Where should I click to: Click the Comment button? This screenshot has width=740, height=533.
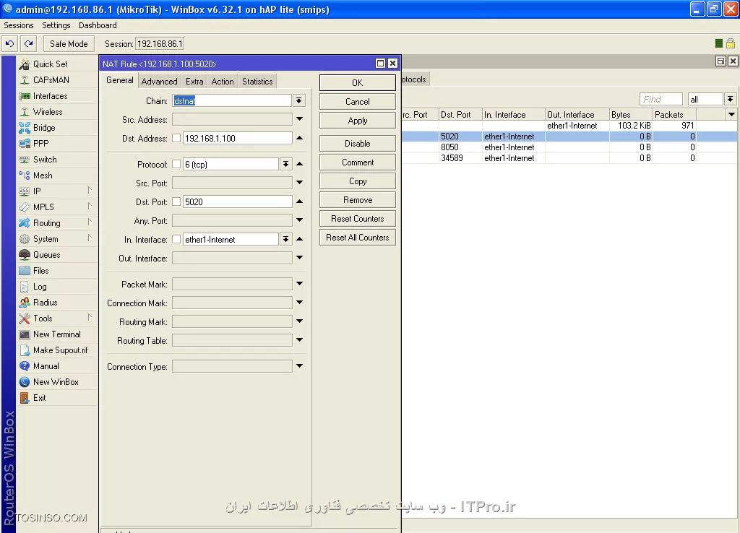point(357,162)
